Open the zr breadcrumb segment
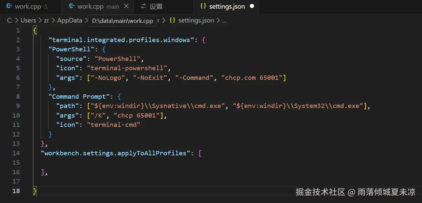 47,20
